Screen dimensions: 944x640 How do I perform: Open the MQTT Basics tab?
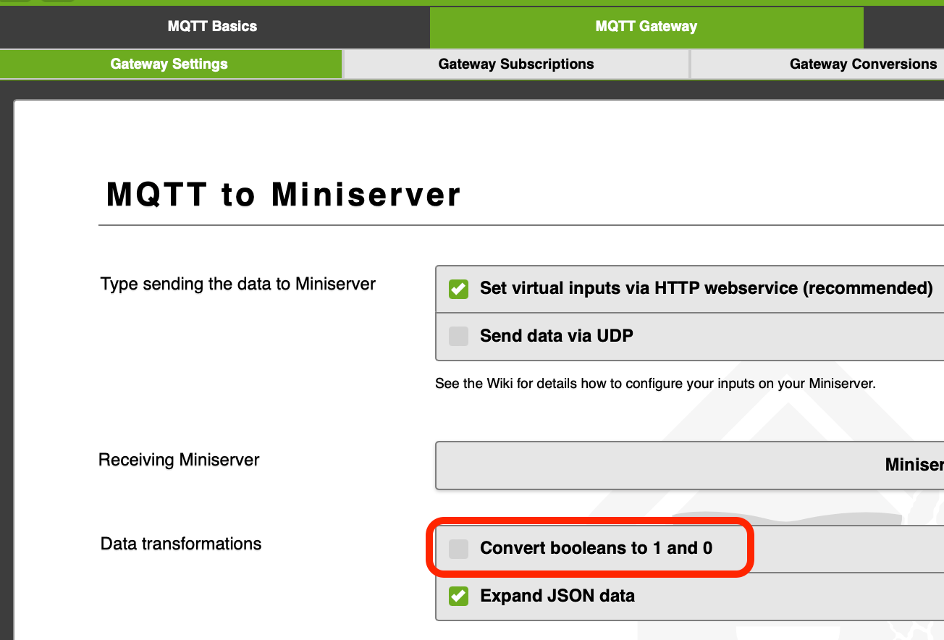tap(213, 27)
